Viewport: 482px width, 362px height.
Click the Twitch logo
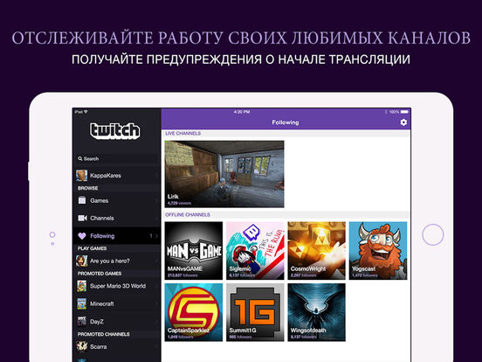(x=115, y=131)
